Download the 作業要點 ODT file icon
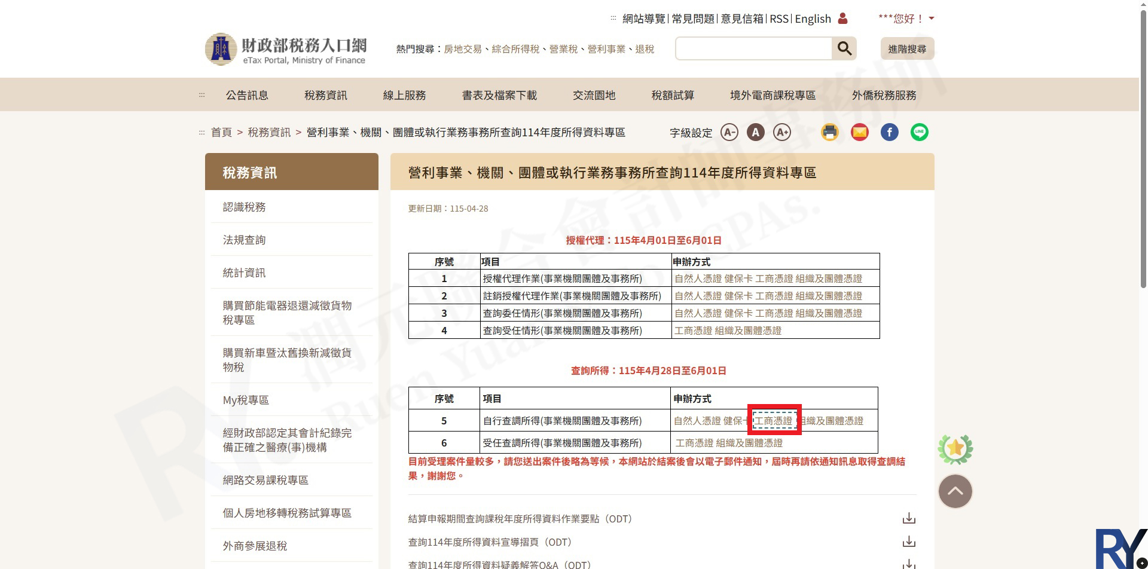This screenshot has width=1148, height=569. [x=908, y=518]
